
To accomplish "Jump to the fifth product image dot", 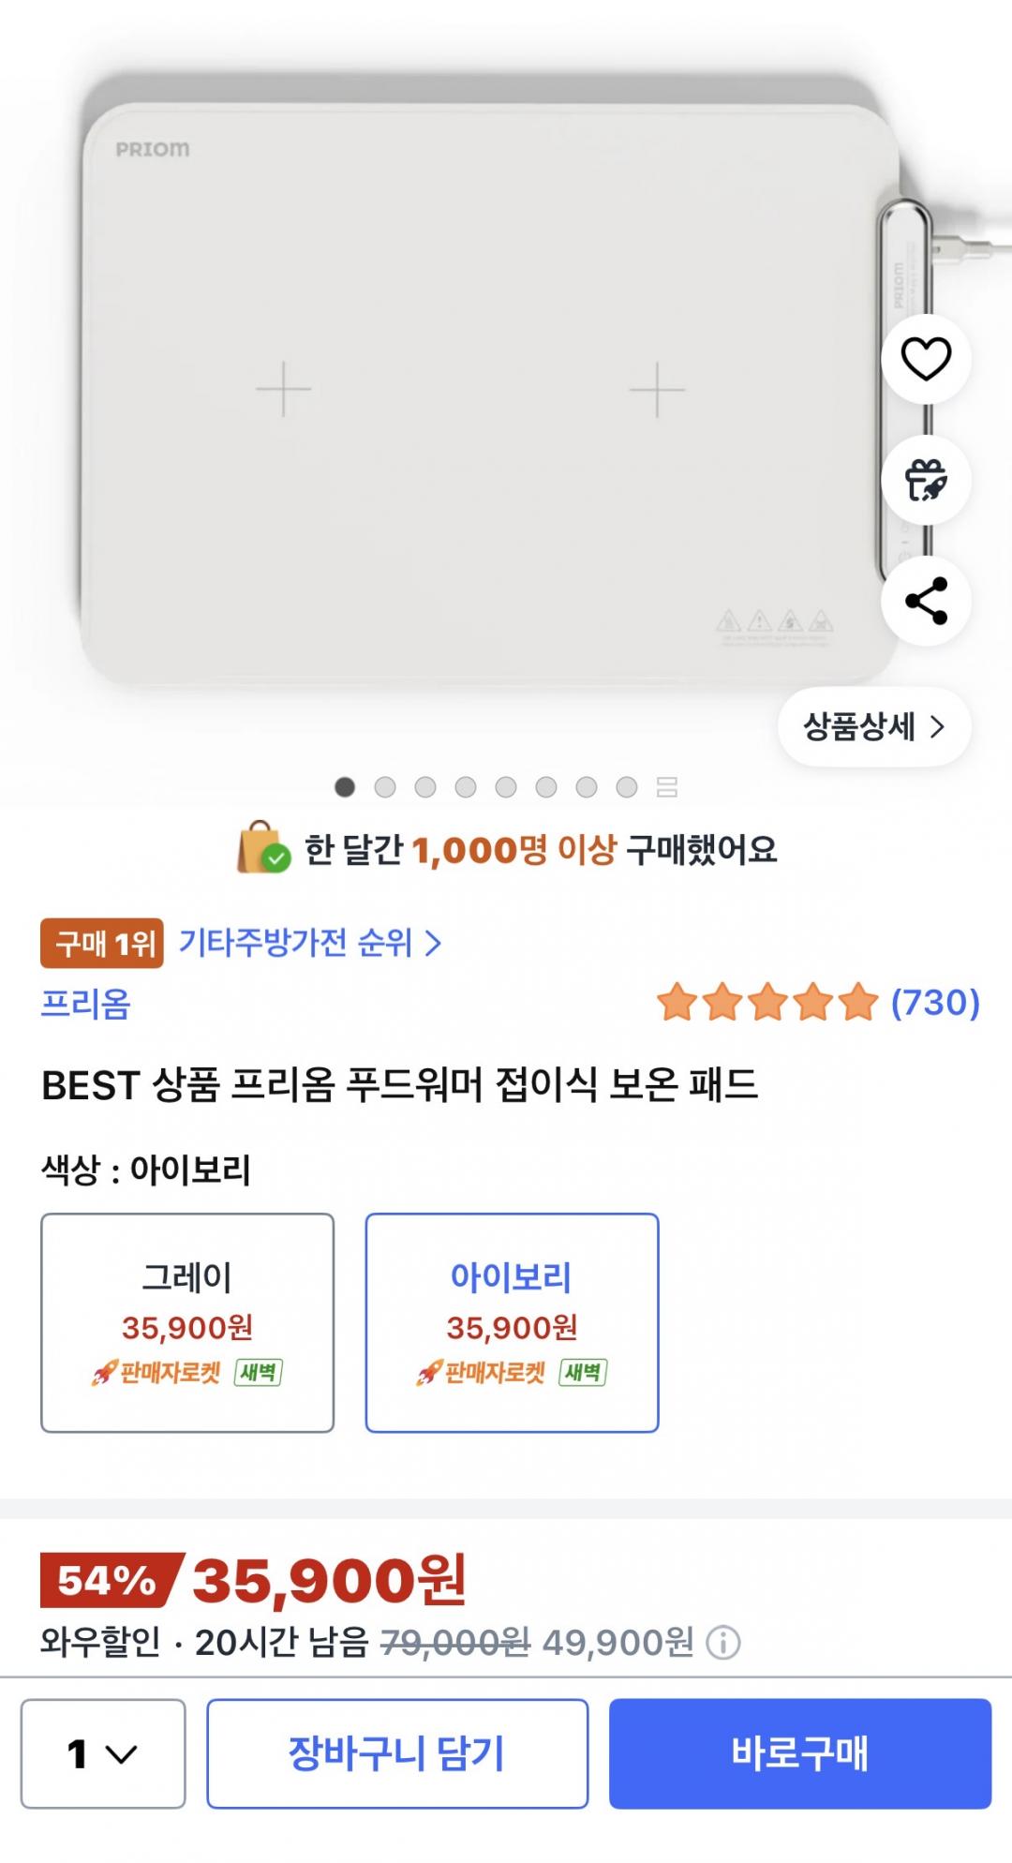I will click(506, 787).
